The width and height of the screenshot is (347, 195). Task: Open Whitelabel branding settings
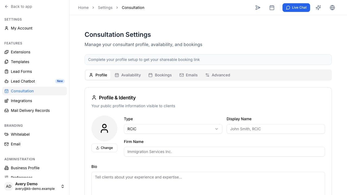point(34,134)
